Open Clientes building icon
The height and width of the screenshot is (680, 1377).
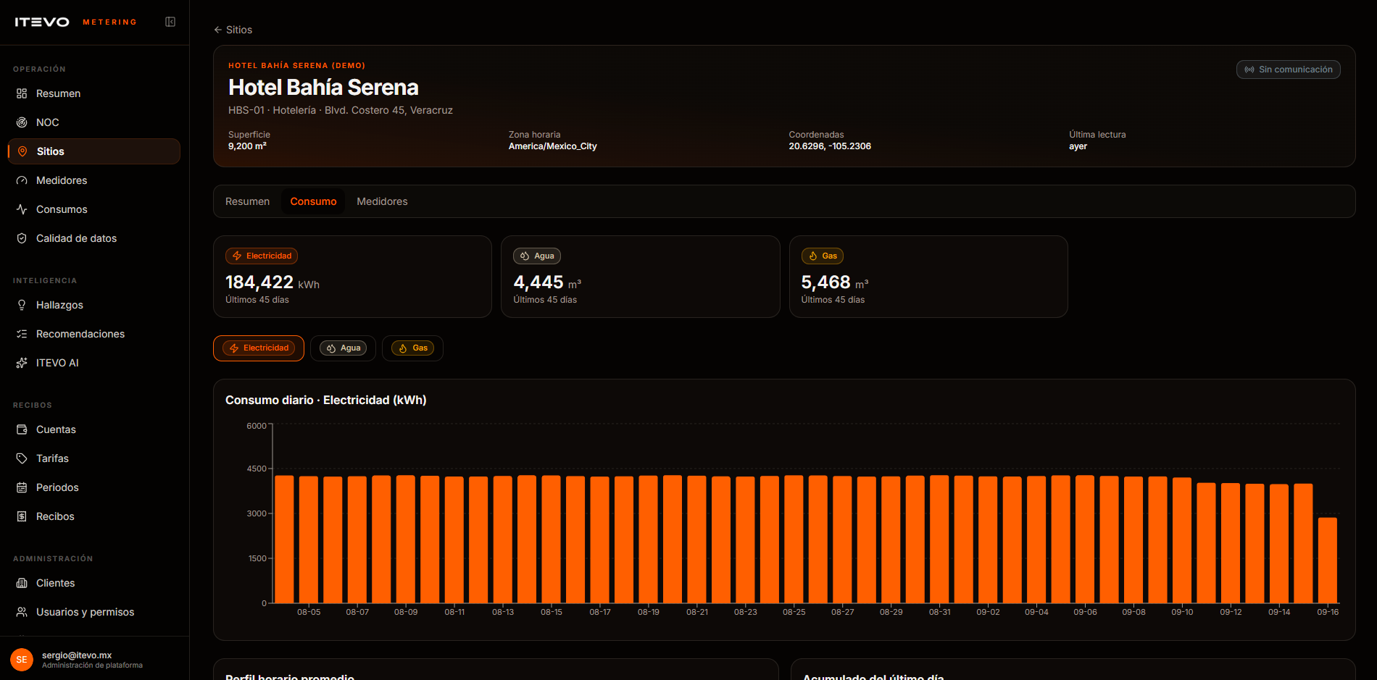pyautogui.click(x=22, y=583)
